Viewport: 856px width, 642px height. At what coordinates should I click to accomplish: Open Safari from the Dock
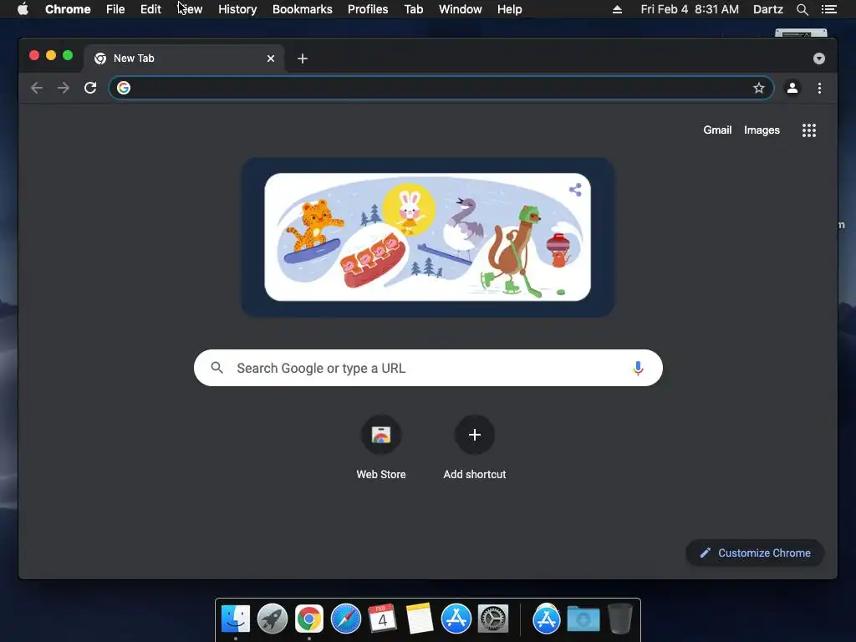346,619
